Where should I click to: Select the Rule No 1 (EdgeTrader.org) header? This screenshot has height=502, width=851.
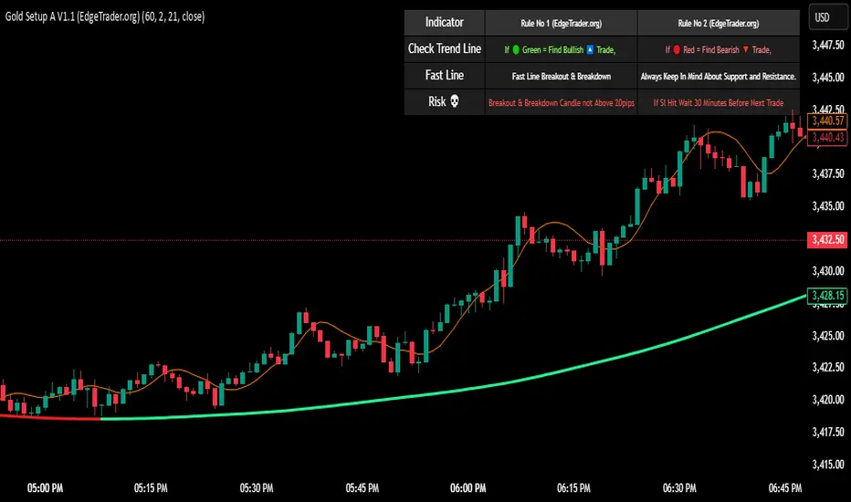pos(561,22)
